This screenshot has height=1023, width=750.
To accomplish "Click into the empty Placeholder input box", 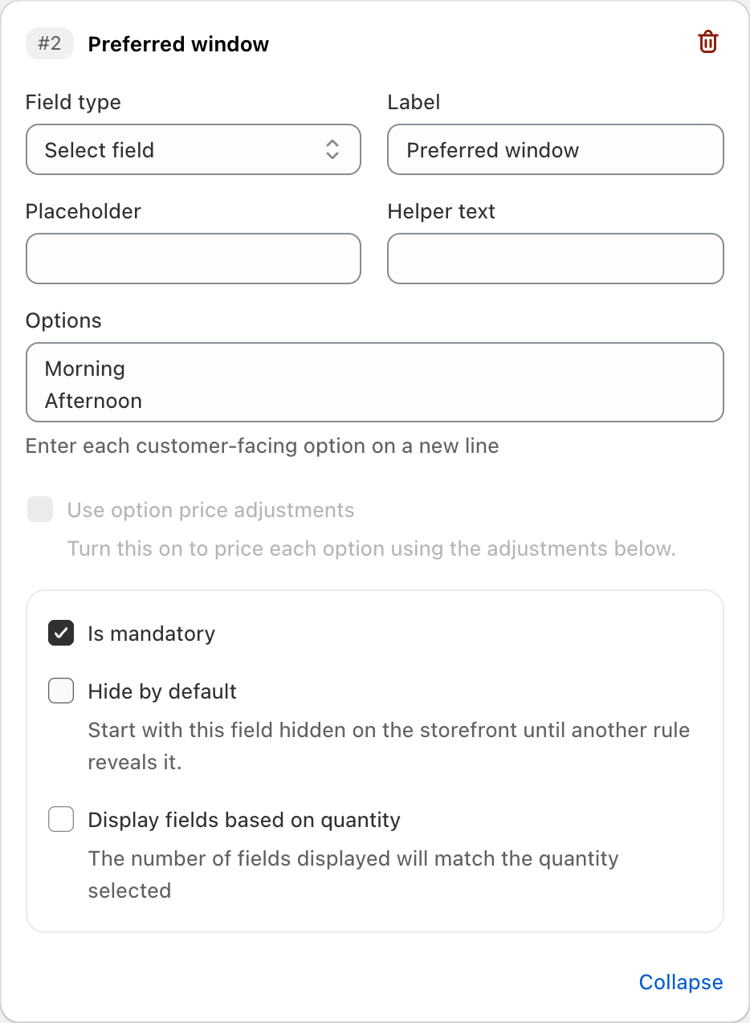I will 194,259.
